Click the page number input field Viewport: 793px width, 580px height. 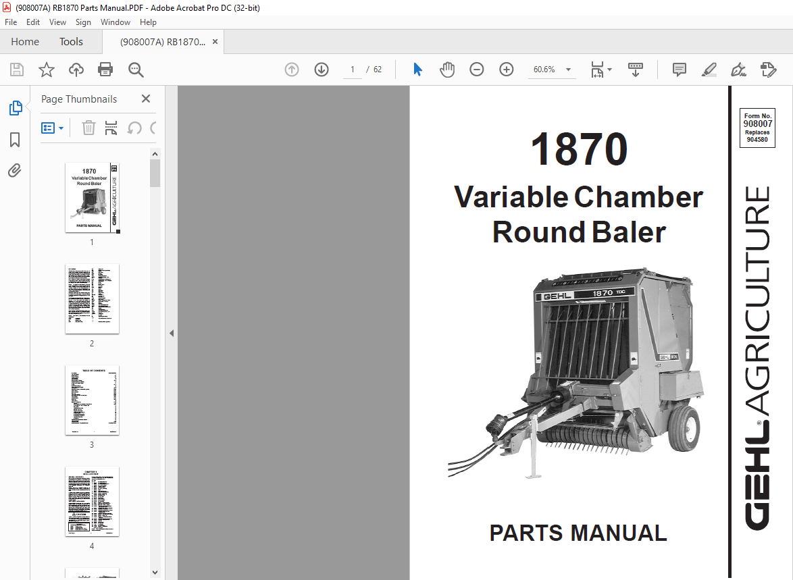pos(353,70)
